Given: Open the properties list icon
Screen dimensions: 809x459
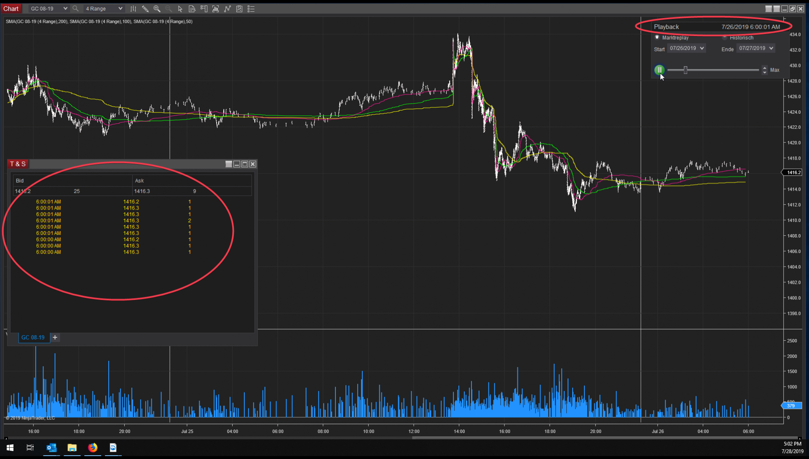Looking at the screenshot, I should (251, 8).
